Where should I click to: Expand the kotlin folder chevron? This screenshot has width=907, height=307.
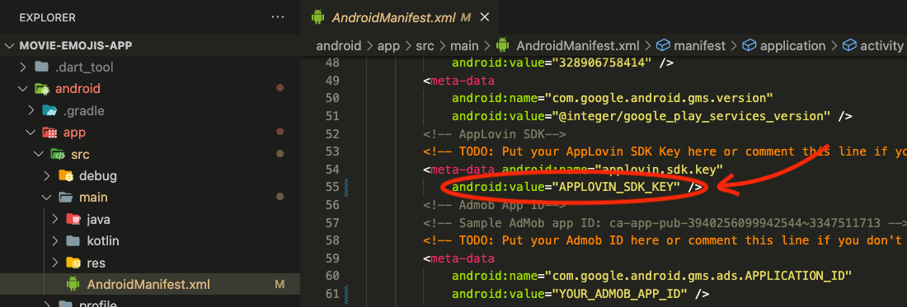pos(55,241)
